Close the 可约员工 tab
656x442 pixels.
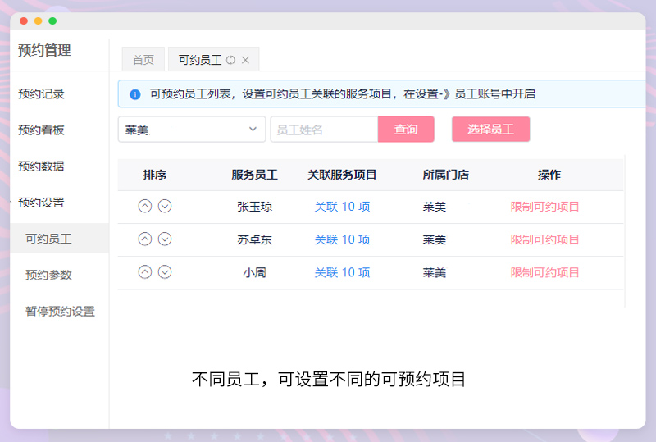(245, 61)
